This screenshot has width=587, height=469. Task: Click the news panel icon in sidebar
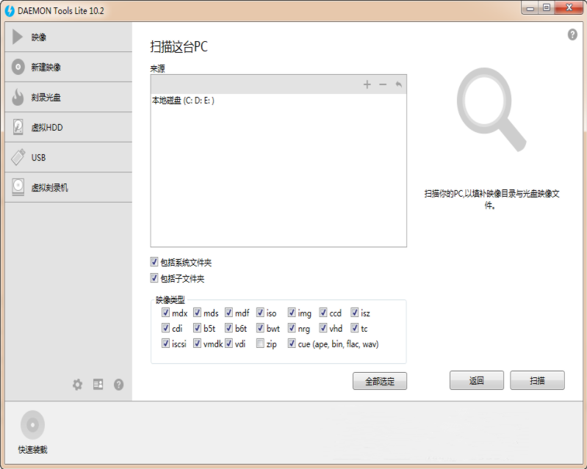coord(98,385)
